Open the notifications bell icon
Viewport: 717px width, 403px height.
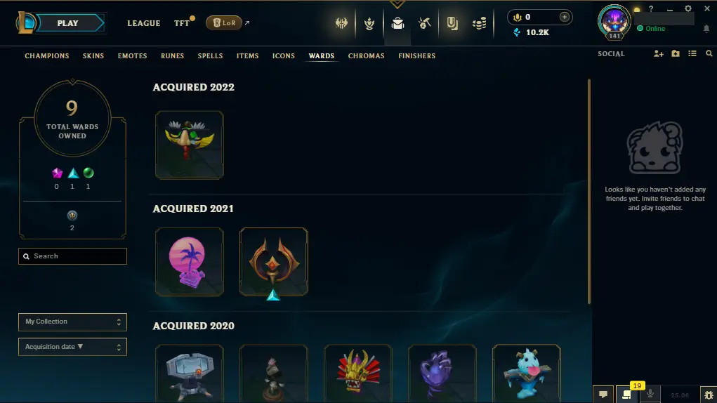coord(706,29)
